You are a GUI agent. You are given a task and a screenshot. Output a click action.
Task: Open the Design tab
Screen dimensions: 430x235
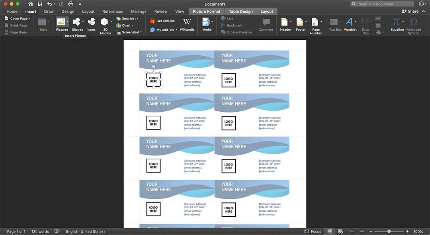[x=68, y=12]
